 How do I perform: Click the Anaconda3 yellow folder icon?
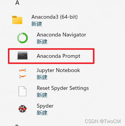click(17, 20)
